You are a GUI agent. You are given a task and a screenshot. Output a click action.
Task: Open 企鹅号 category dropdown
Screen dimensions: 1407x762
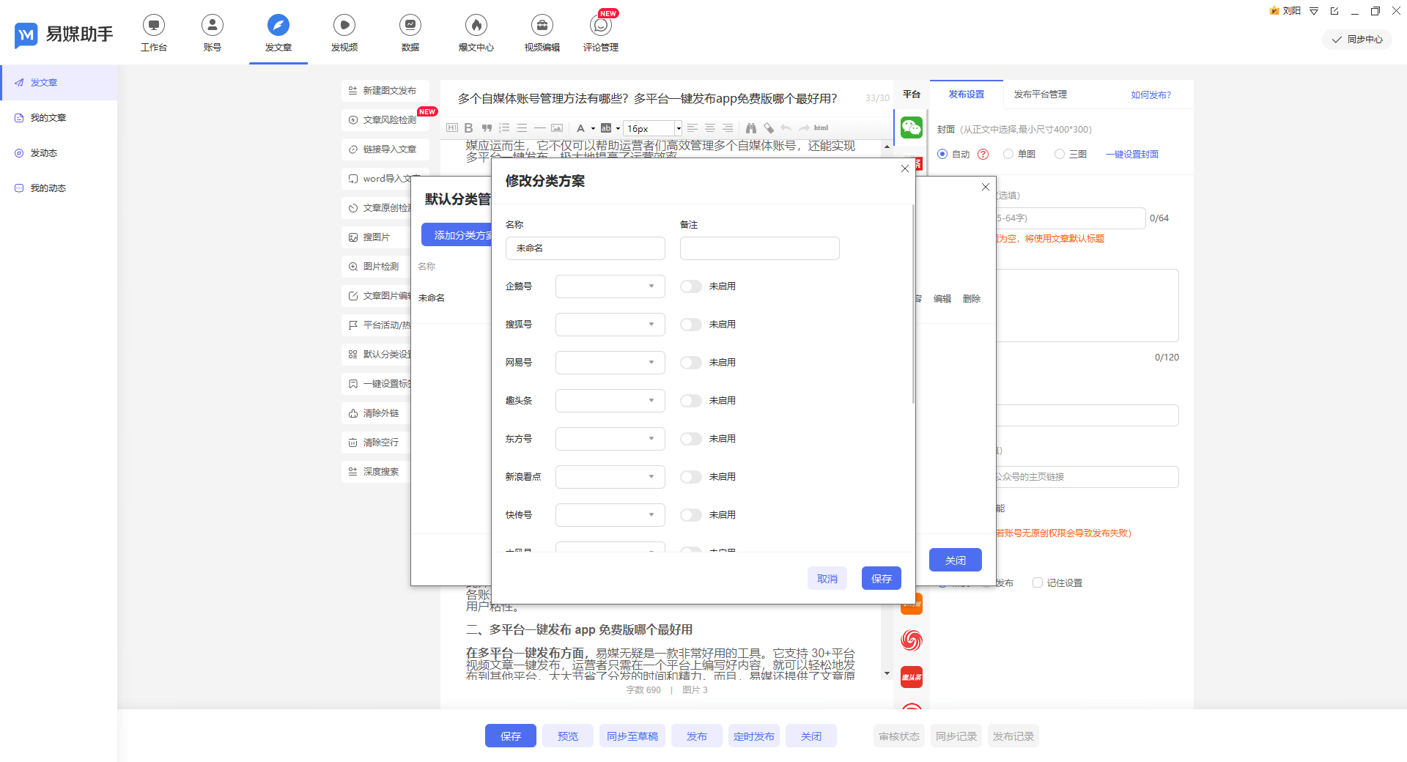coord(610,286)
